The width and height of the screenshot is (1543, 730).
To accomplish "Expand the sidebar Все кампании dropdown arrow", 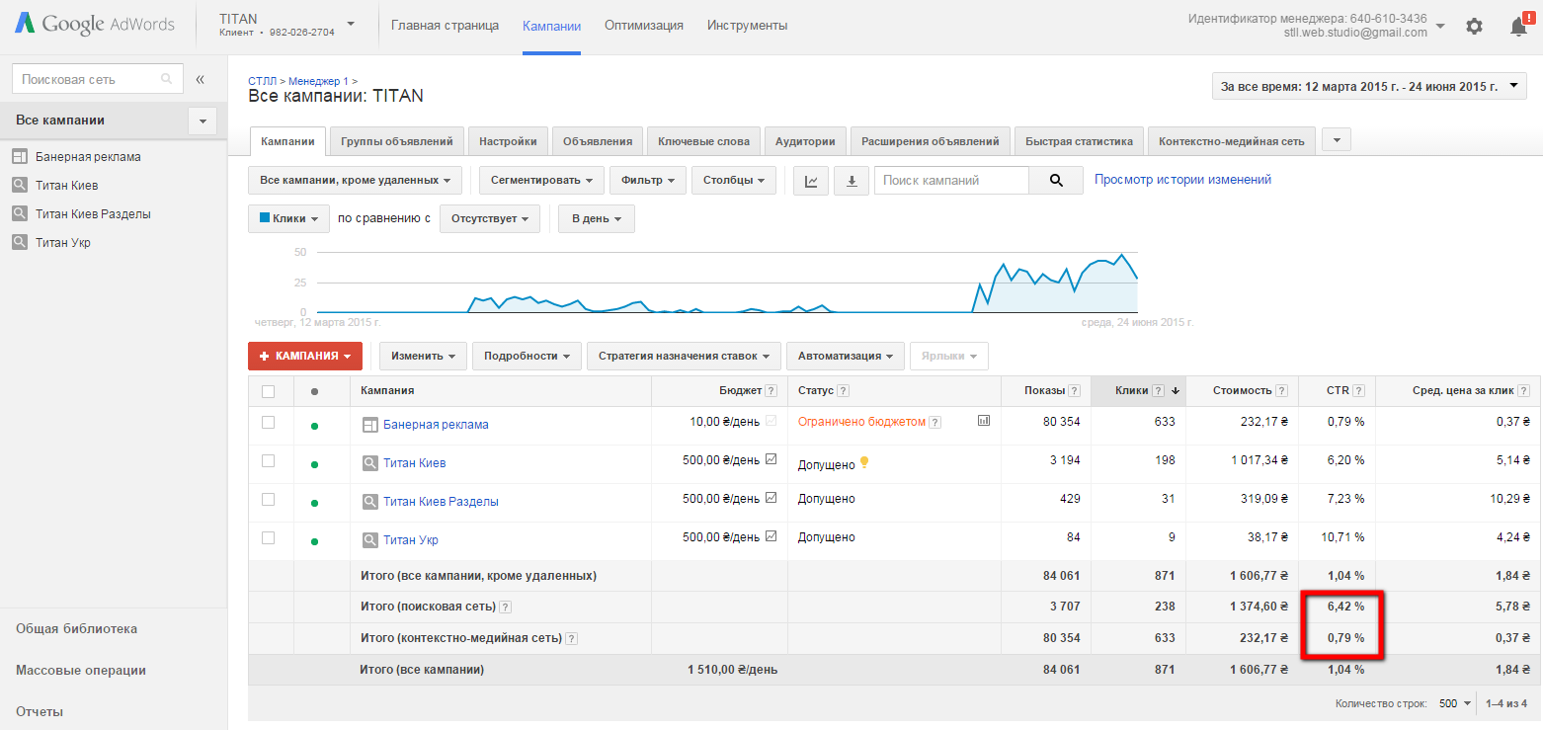I will tap(203, 121).
